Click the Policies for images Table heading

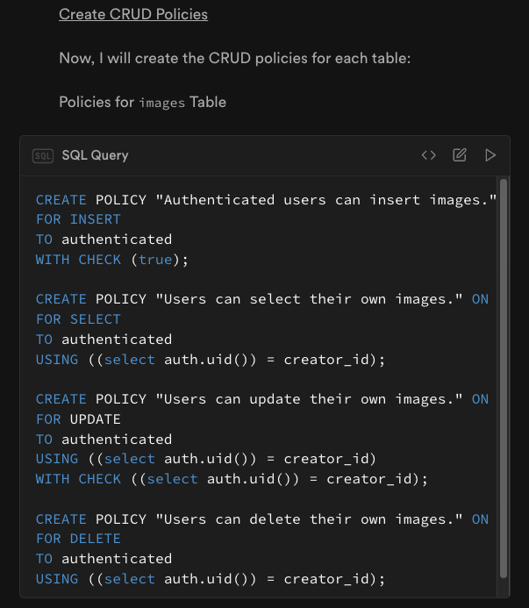[142, 103]
